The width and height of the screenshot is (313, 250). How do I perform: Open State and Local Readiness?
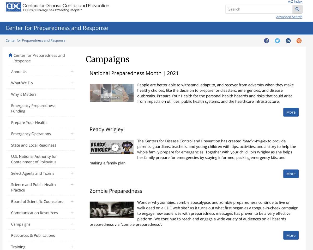pos(34,145)
